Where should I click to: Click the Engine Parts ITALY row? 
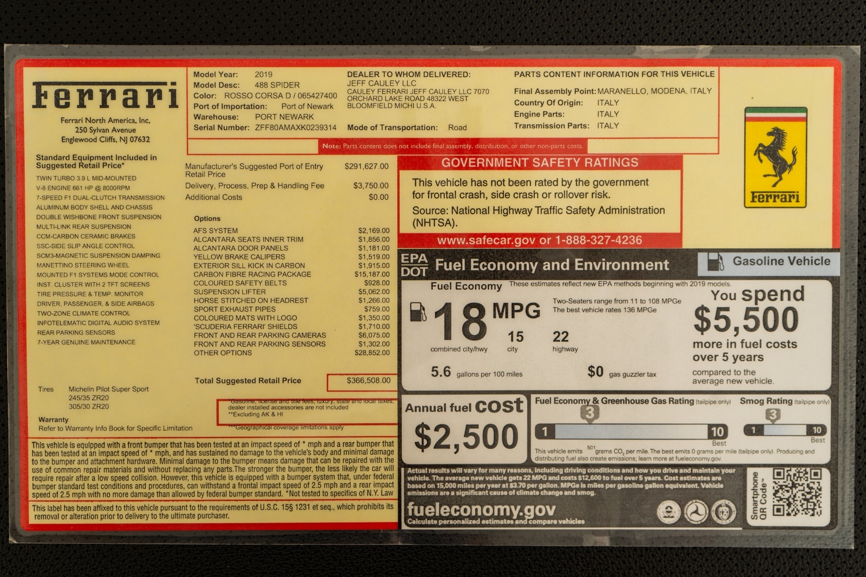pyautogui.click(x=567, y=114)
